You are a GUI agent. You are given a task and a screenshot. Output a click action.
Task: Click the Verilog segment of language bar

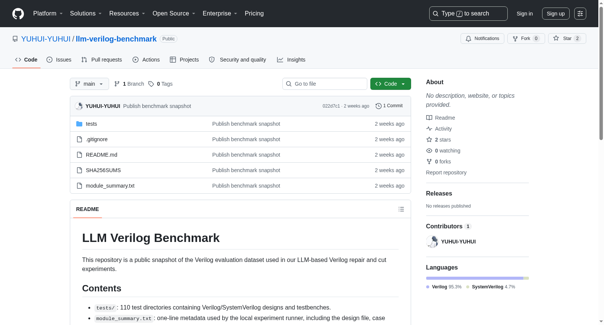coord(475,278)
